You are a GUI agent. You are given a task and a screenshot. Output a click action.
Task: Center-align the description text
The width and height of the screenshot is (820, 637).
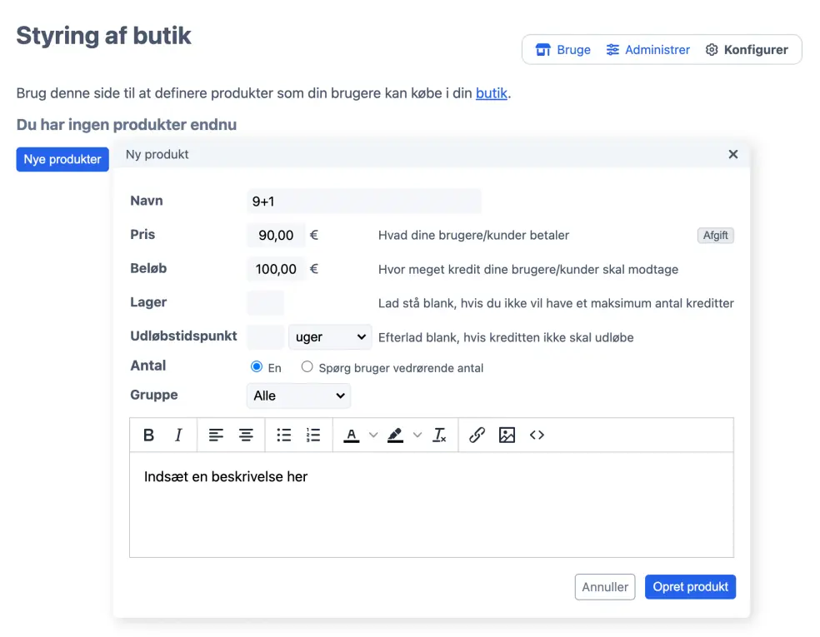pos(246,435)
